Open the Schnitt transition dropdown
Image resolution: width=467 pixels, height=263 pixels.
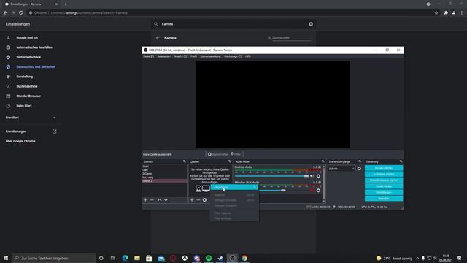click(341, 169)
